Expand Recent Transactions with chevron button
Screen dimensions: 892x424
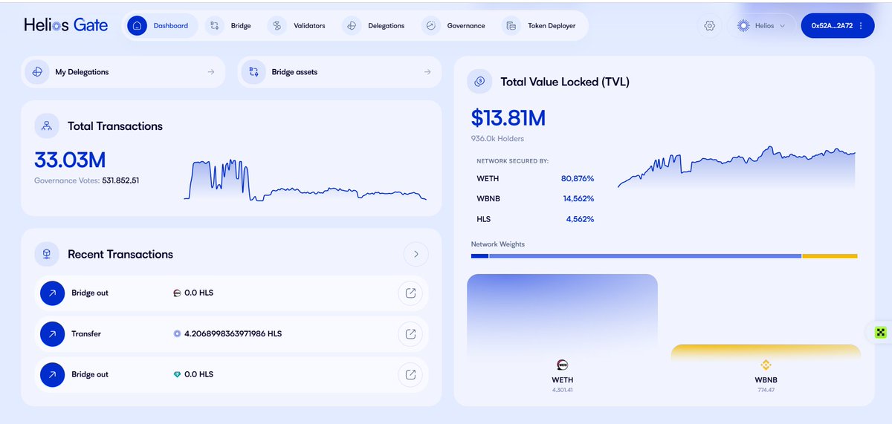point(416,254)
